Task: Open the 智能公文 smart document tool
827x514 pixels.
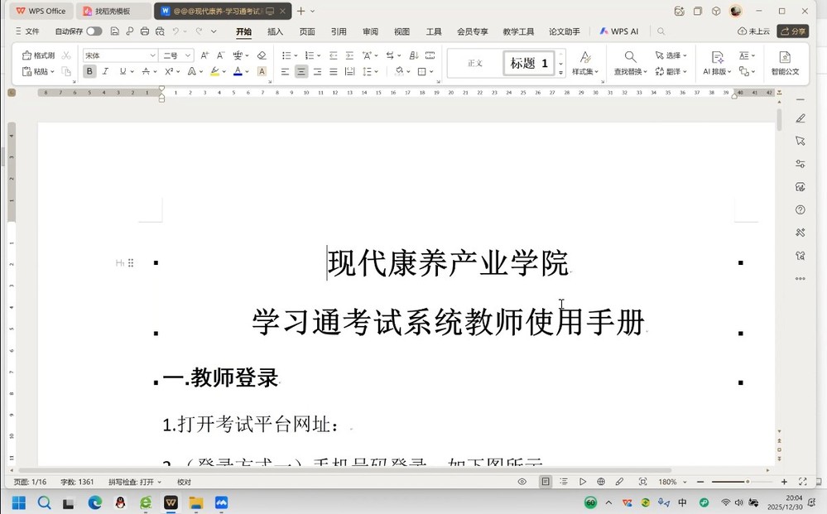Action: click(x=785, y=62)
